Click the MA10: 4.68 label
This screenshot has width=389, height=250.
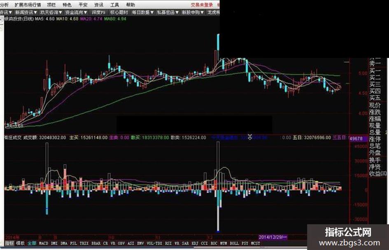tap(67, 19)
